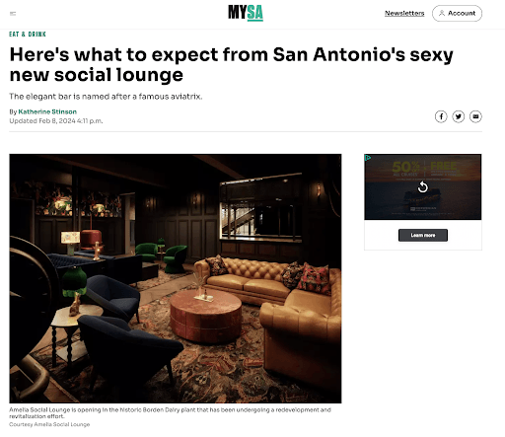Click the Account button
Screen dimensions: 505x437
pos(457,13)
